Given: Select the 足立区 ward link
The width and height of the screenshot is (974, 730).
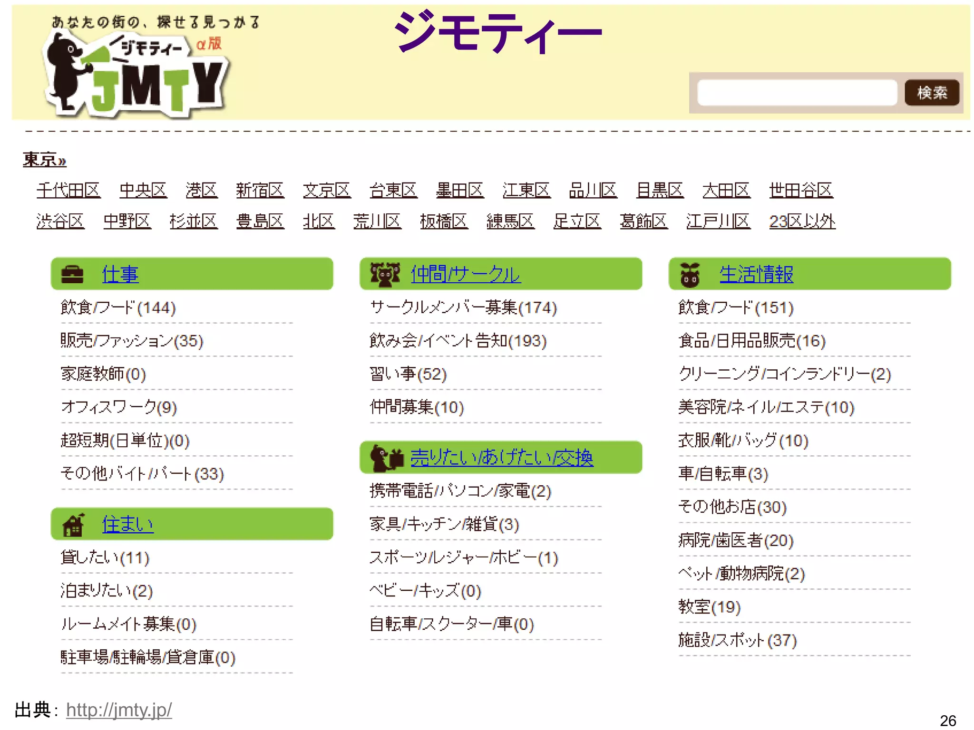Looking at the screenshot, I should tap(576, 221).
